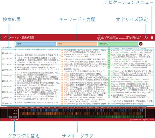Open result IETF、最初の会合から20周年
155x138 pixels.
(x=29, y=81)
